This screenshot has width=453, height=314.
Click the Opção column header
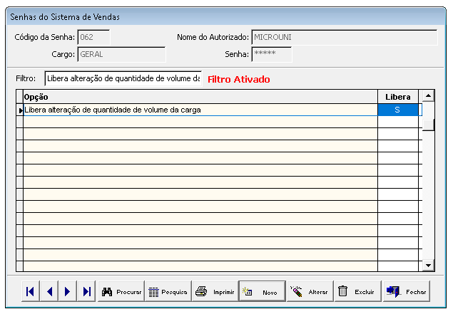pyautogui.click(x=200, y=96)
